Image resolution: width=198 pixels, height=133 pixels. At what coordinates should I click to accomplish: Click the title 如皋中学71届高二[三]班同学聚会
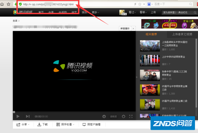coord(175,73)
